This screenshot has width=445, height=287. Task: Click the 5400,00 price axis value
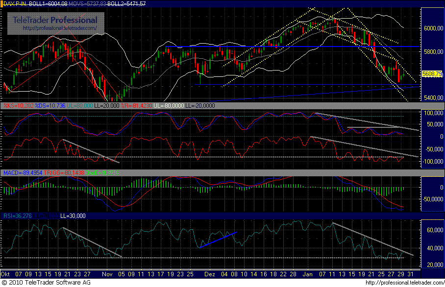click(433, 97)
